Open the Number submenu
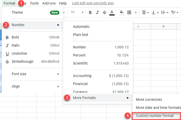Screen dimensions: 181x120 coord(33,25)
